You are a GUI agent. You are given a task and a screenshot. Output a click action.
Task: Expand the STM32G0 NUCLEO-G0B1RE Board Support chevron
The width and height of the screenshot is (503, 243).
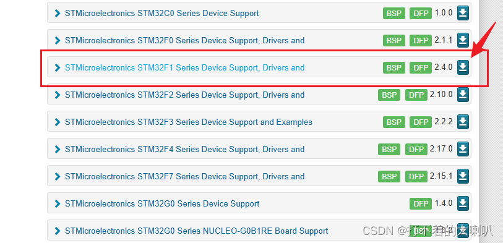click(58, 231)
